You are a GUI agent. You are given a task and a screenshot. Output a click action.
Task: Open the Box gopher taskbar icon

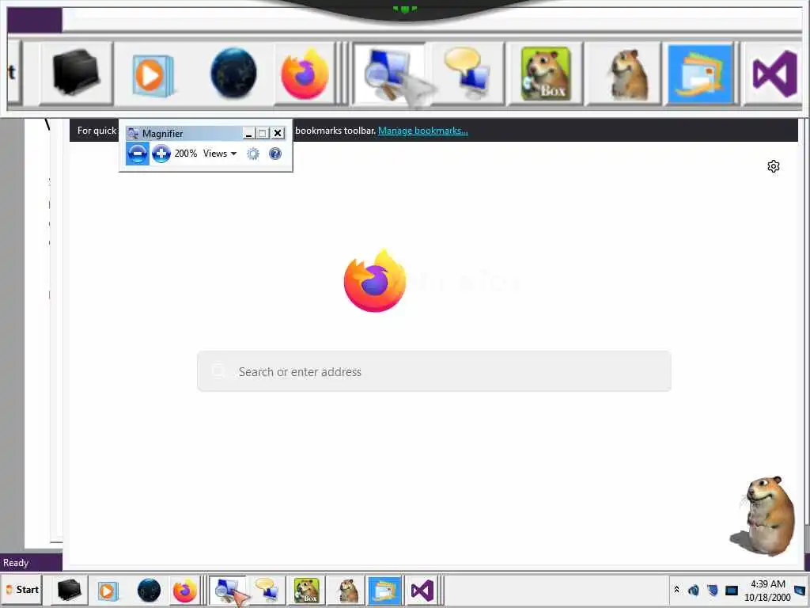pos(306,591)
